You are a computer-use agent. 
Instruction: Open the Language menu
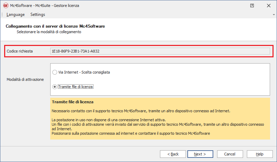tap(16, 15)
